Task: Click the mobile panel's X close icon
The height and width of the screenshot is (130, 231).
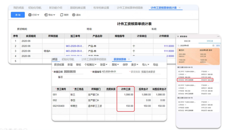Action: coord(178,36)
